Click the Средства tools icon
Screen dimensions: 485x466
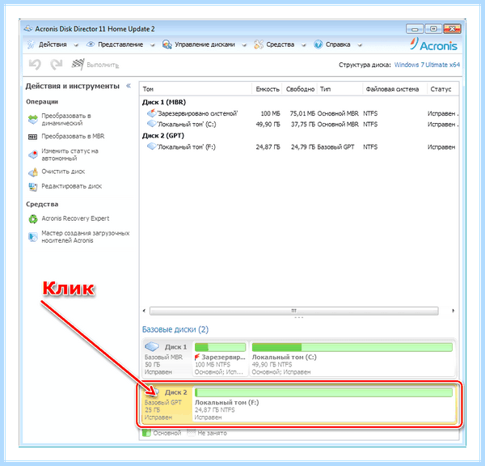click(x=259, y=44)
